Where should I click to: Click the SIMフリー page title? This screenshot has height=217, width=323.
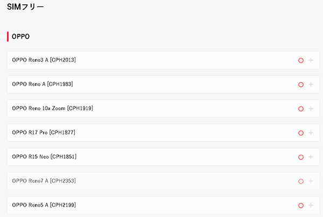click(25, 7)
